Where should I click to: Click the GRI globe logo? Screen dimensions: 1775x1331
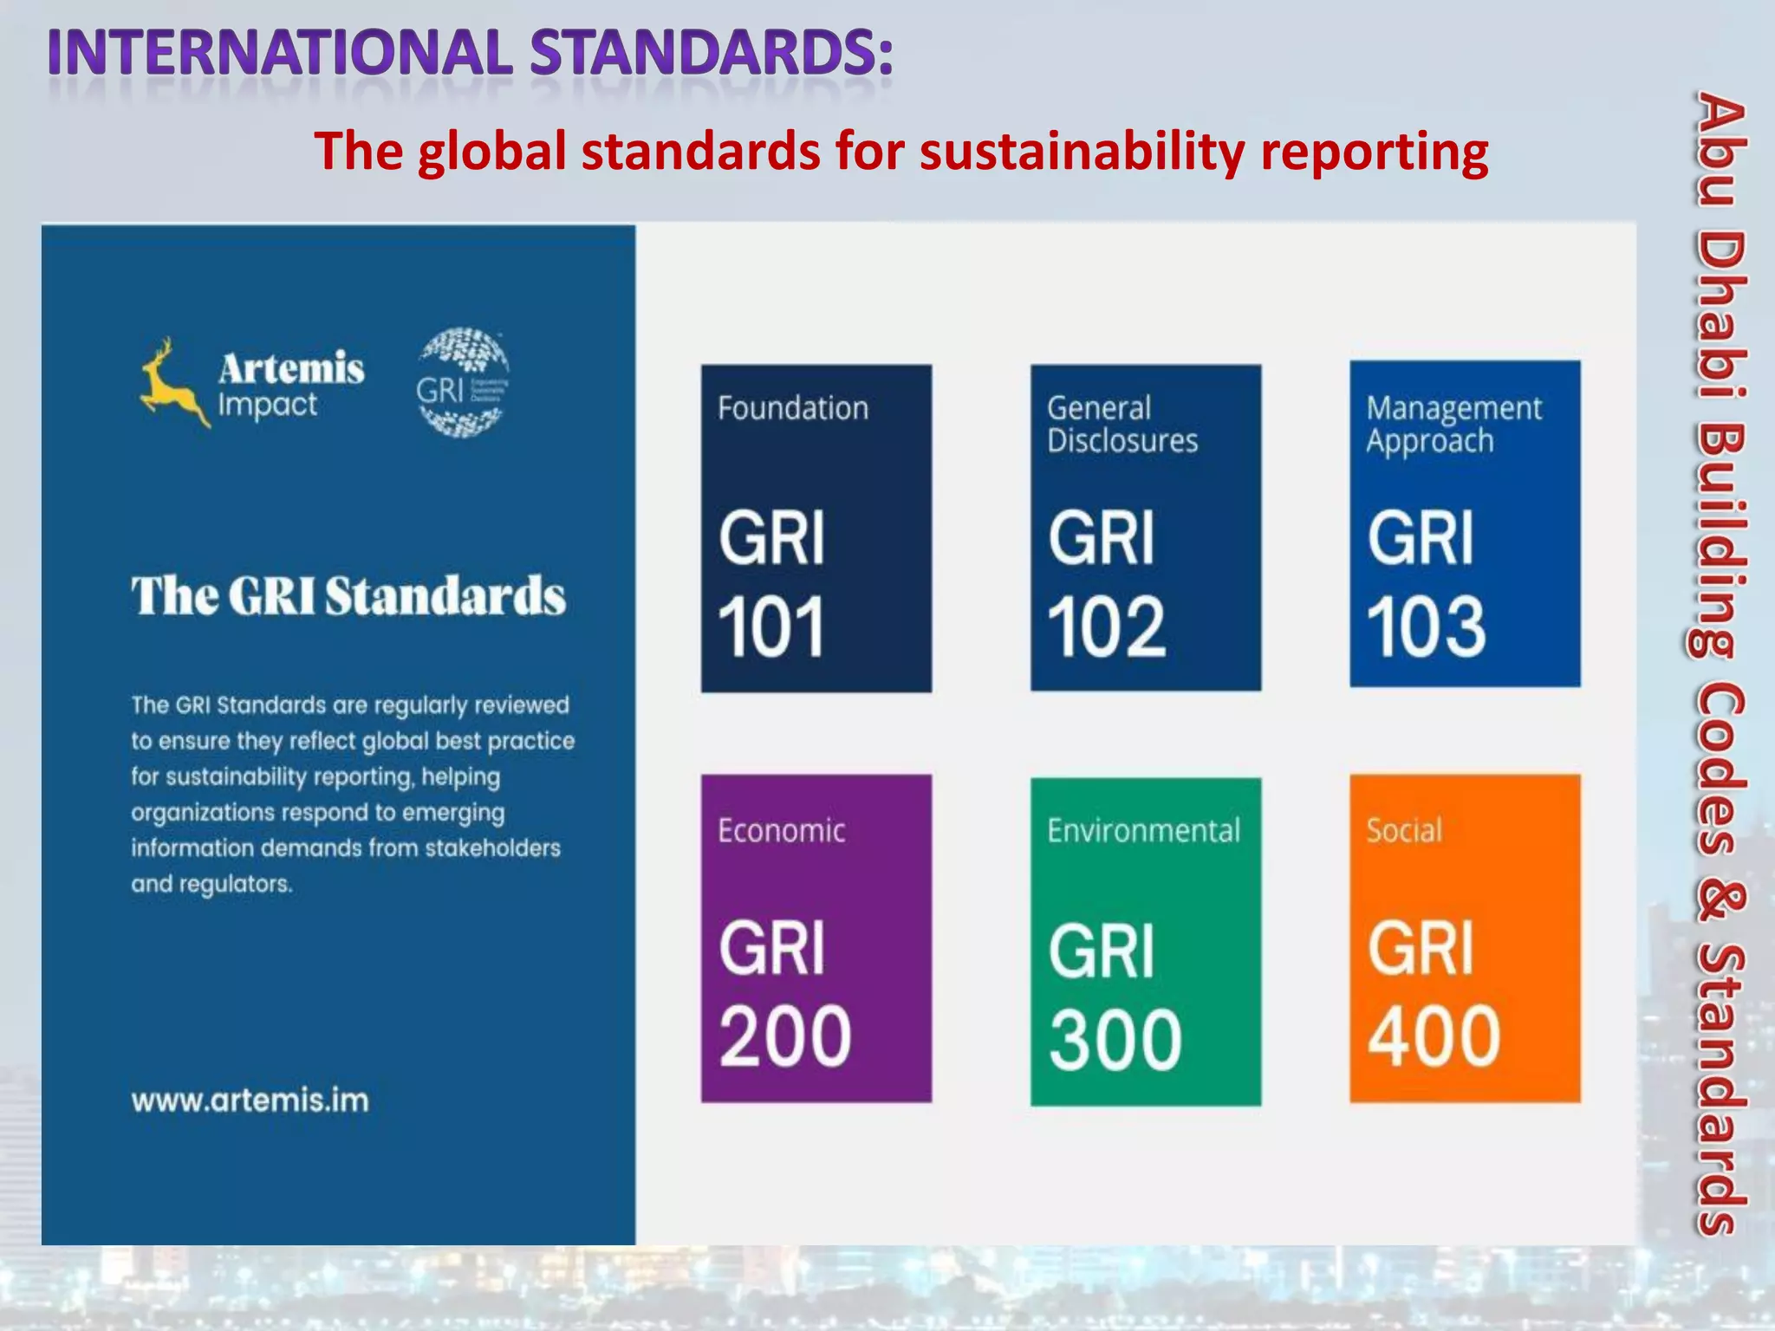click(463, 382)
